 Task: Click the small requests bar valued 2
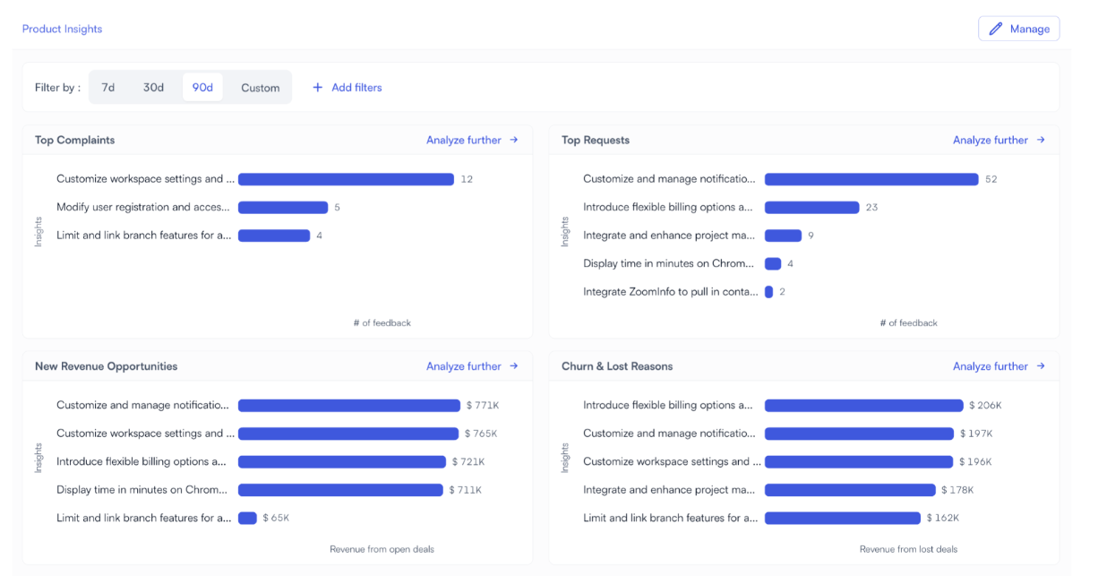(x=768, y=292)
